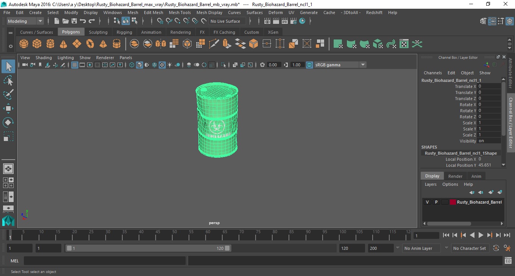Create a new scene file
This screenshot has height=276, width=515.
[x=57, y=21]
